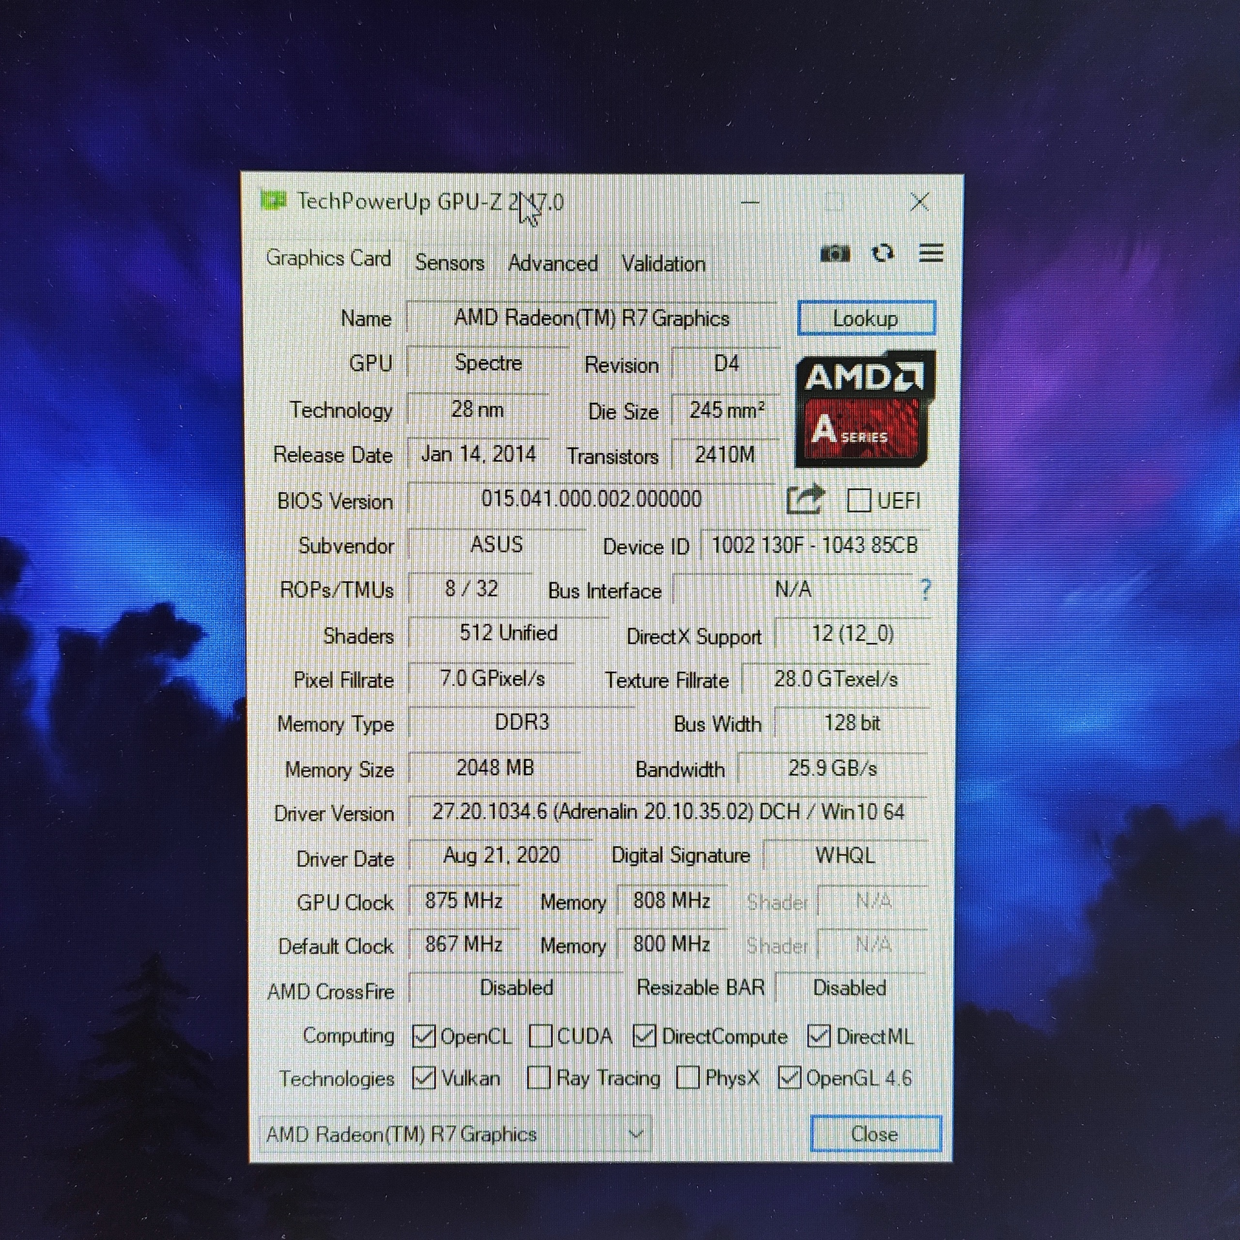Toggle the DirectCompute checkbox
Image resolution: width=1240 pixels, height=1240 pixels.
(x=644, y=1037)
